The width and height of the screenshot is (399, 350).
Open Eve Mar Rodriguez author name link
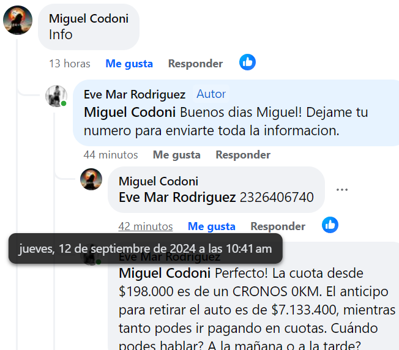(x=135, y=94)
